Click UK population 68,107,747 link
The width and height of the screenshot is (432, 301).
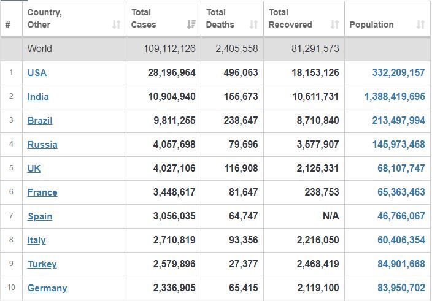coord(401,168)
